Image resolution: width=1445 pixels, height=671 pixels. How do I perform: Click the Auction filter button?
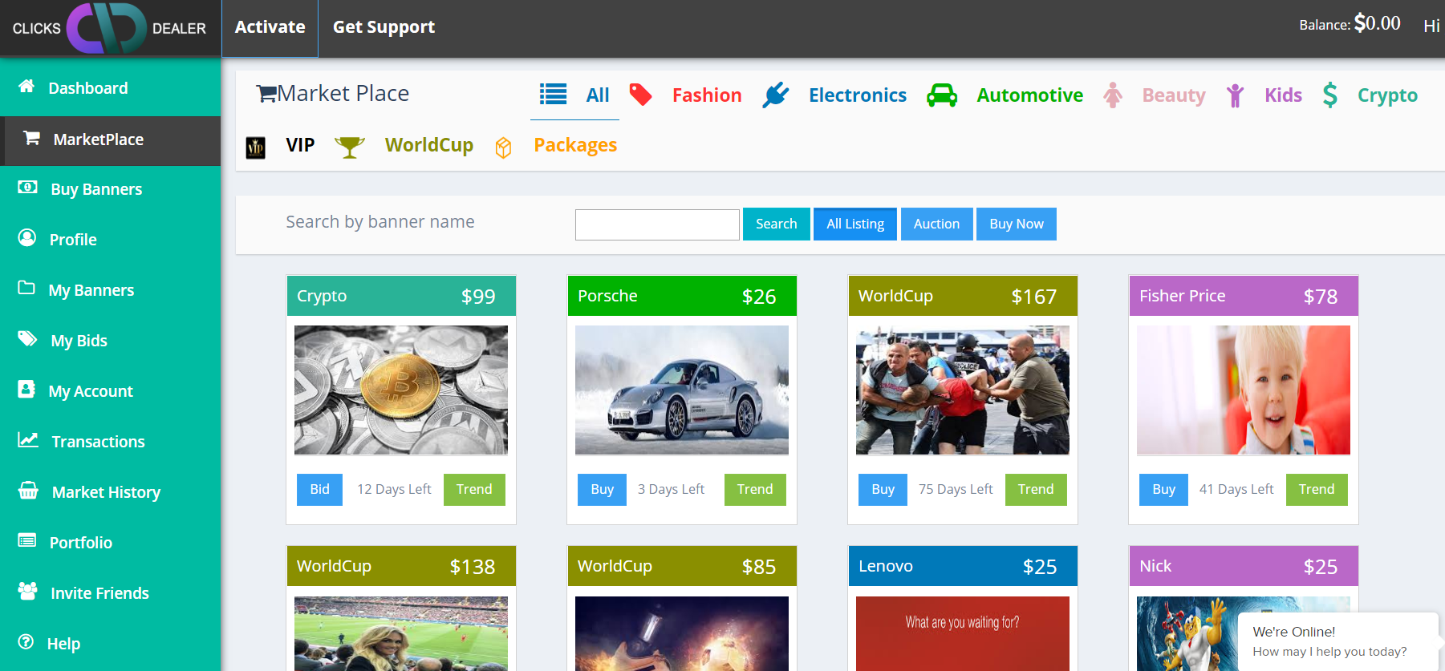click(x=936, y=224)
